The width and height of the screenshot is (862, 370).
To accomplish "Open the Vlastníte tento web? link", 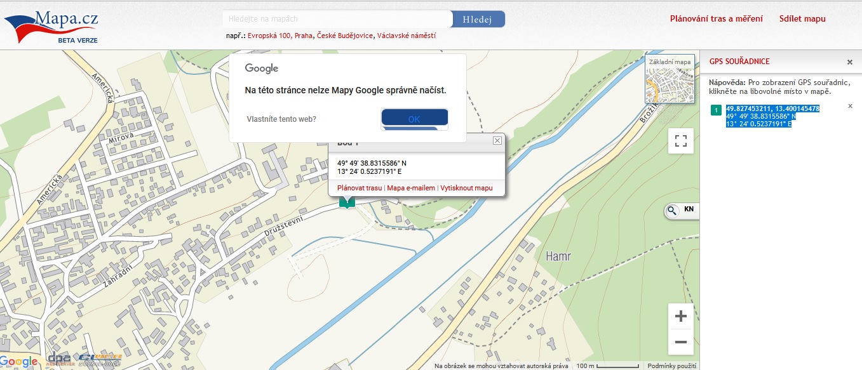I will pyautogui.click(x=281, y=119).
